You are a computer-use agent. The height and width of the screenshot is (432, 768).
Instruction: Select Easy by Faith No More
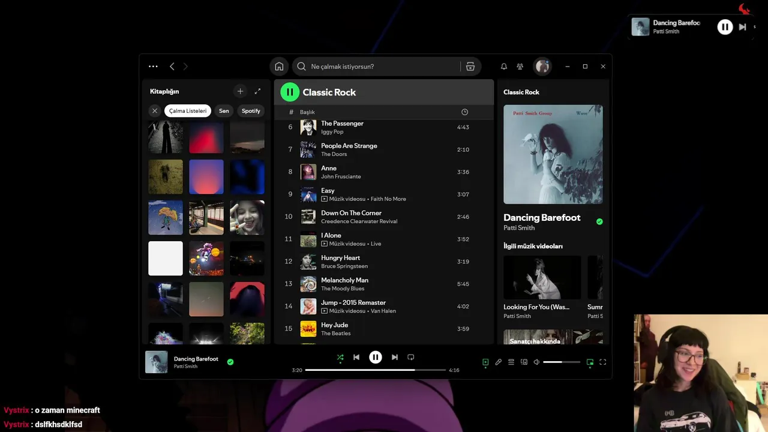pyautogui.click(x=384, y=194)
